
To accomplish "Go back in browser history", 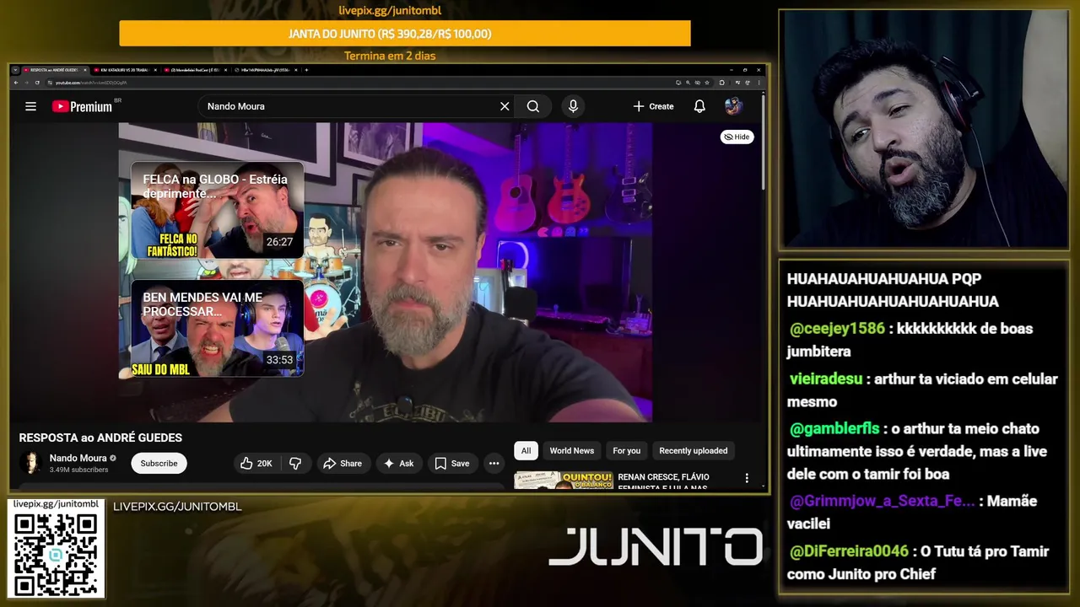I will pyautogui.click(x=16, y=83).
